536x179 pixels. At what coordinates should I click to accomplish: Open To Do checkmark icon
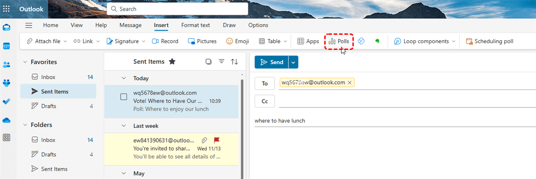point(7,102)
